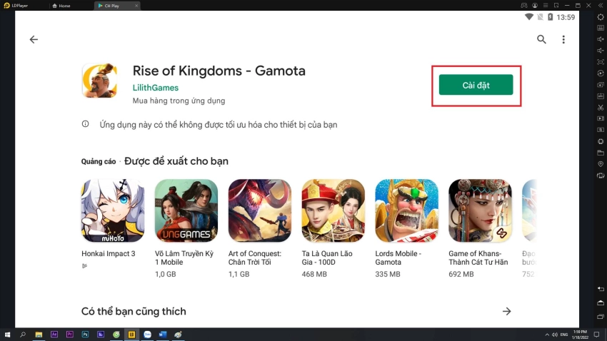Viewport: 607px width, 341px height.
Task: Click the scissors screenshot icon in sidebar
Action: [x=601, y=107]
